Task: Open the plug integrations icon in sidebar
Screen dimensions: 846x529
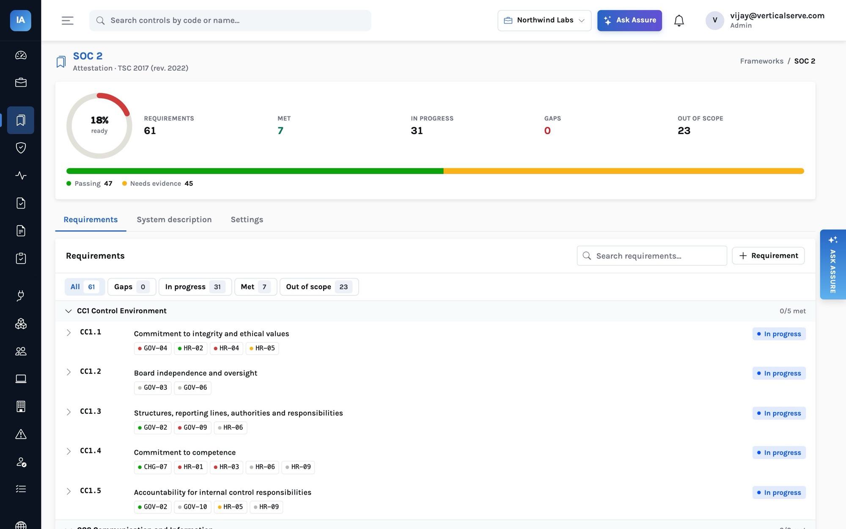Action: 21,296
